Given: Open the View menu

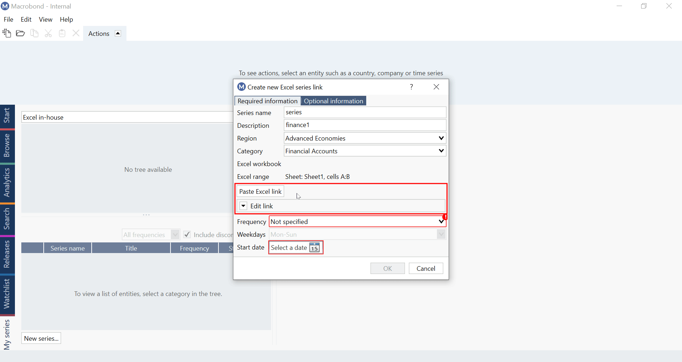Looking at the screenshot, I should pos(45,20).
